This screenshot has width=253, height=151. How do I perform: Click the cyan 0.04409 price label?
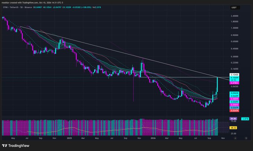coord(234,96)
